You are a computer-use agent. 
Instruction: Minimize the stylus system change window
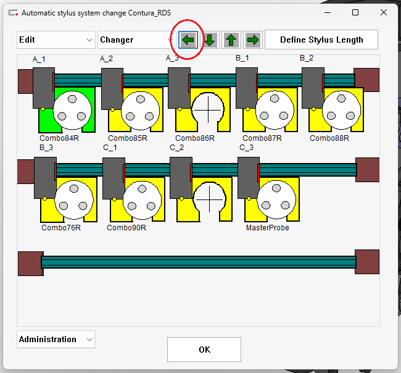pyautogui.click(x=328, y=12)
